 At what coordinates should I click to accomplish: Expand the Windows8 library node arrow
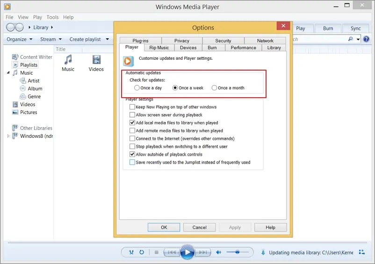pyautogui.click(x=8, y=136)
